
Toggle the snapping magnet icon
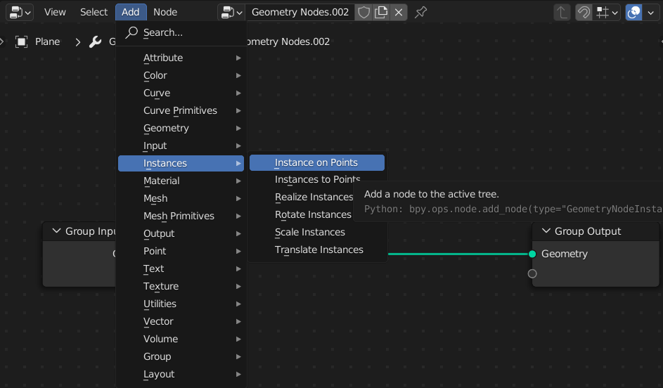tap(584, 12)
